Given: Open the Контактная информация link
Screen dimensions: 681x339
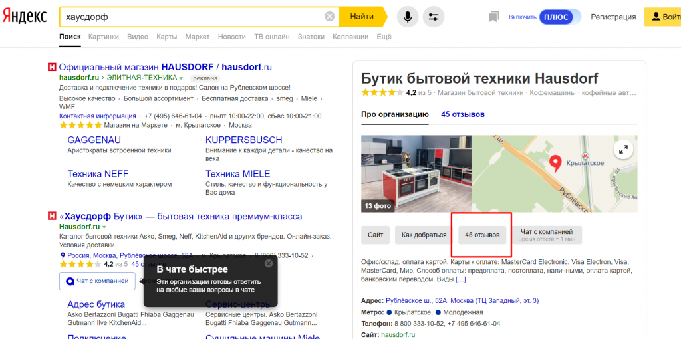Looking at the screenshot, I should pos(98,116).
